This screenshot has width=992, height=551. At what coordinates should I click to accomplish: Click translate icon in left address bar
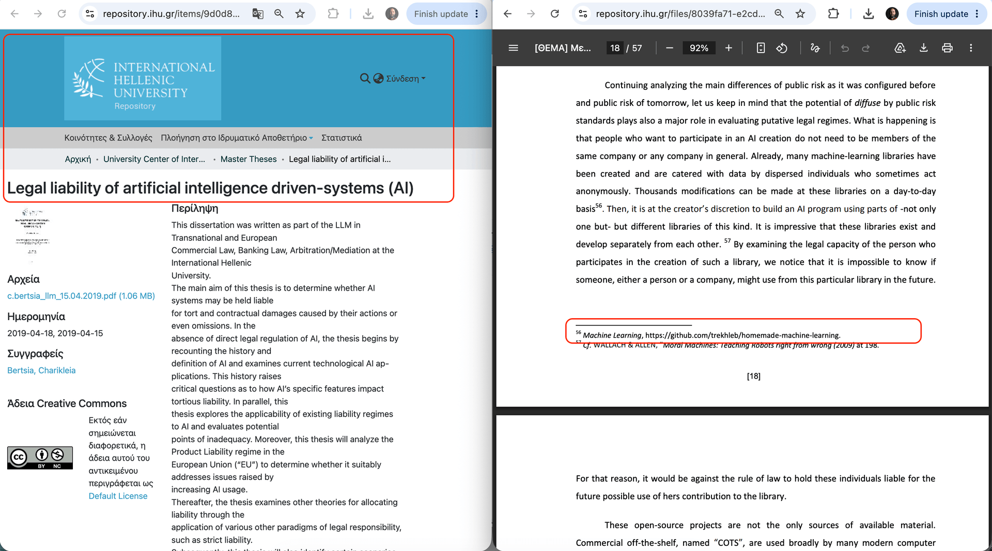[258, 14]
